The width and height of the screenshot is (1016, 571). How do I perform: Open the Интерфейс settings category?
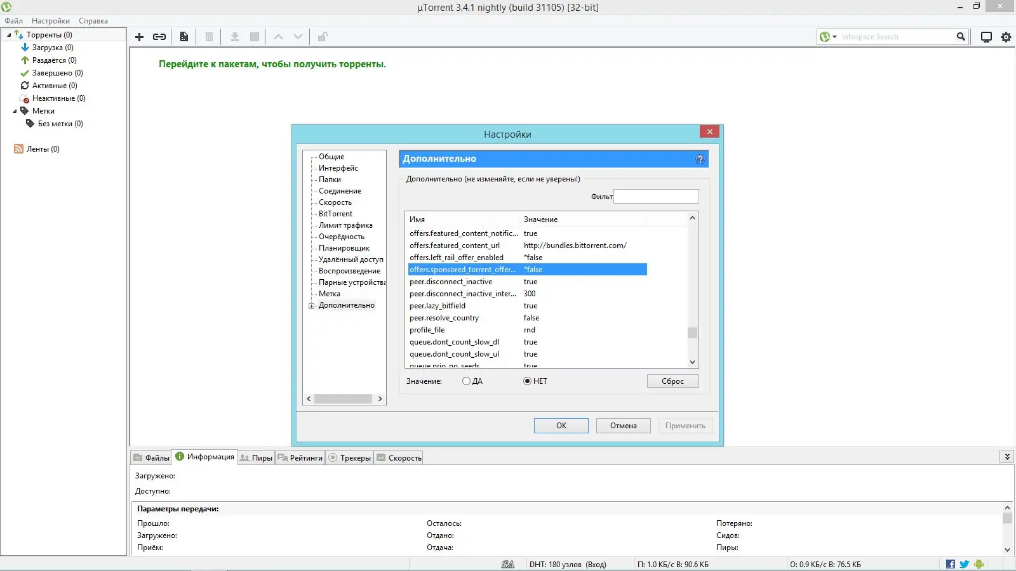(338, 168)
